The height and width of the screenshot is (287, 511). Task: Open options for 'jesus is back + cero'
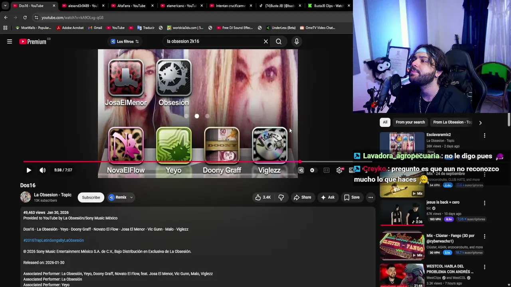point(485,203)
